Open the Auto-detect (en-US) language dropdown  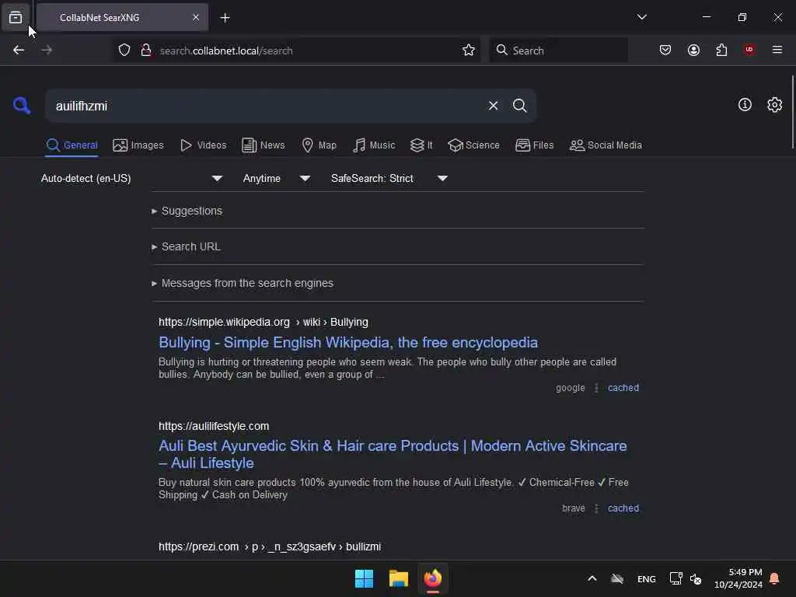131,178
